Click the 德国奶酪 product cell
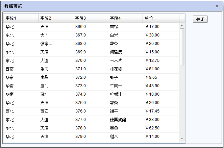224x148 pixels. point(118,120)
